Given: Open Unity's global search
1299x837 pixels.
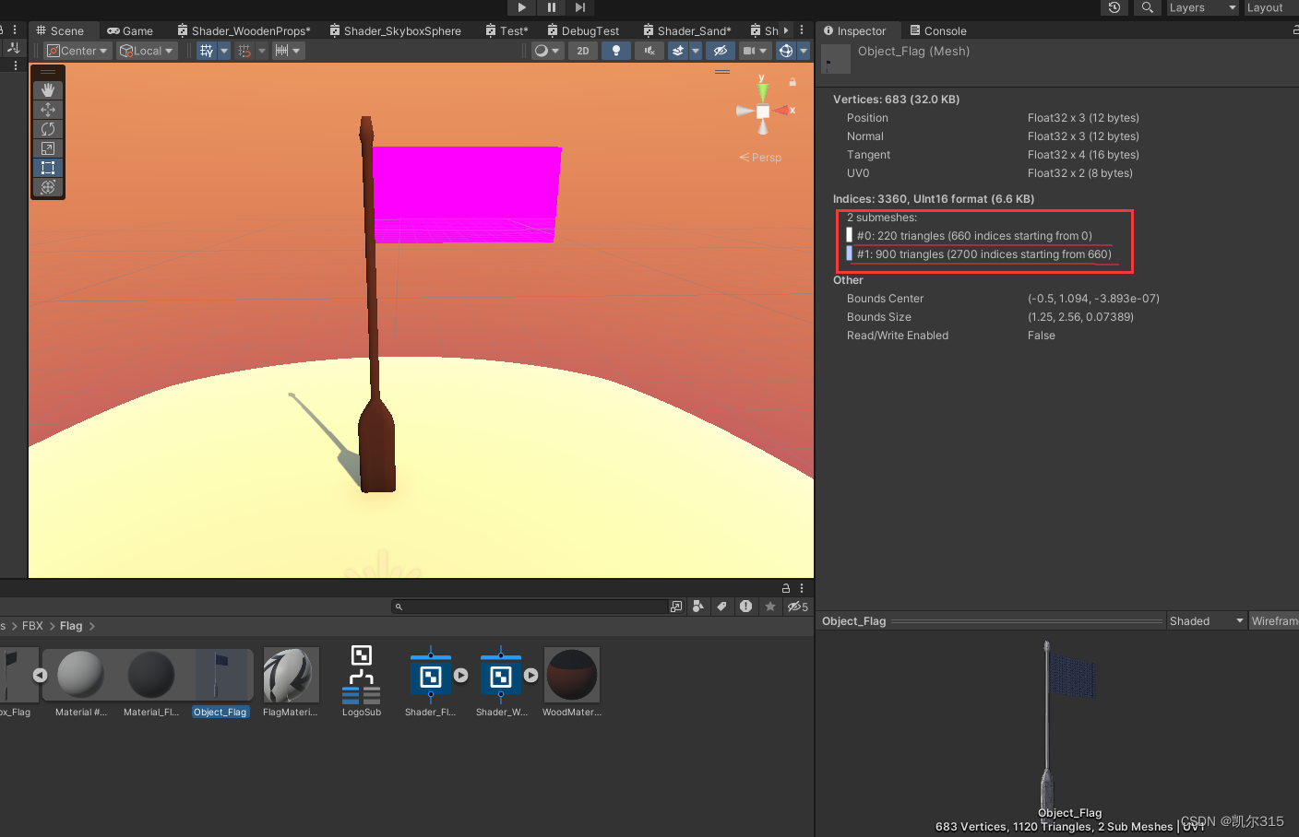Looking at the screenshot, I should click(x=1147, y=8).
